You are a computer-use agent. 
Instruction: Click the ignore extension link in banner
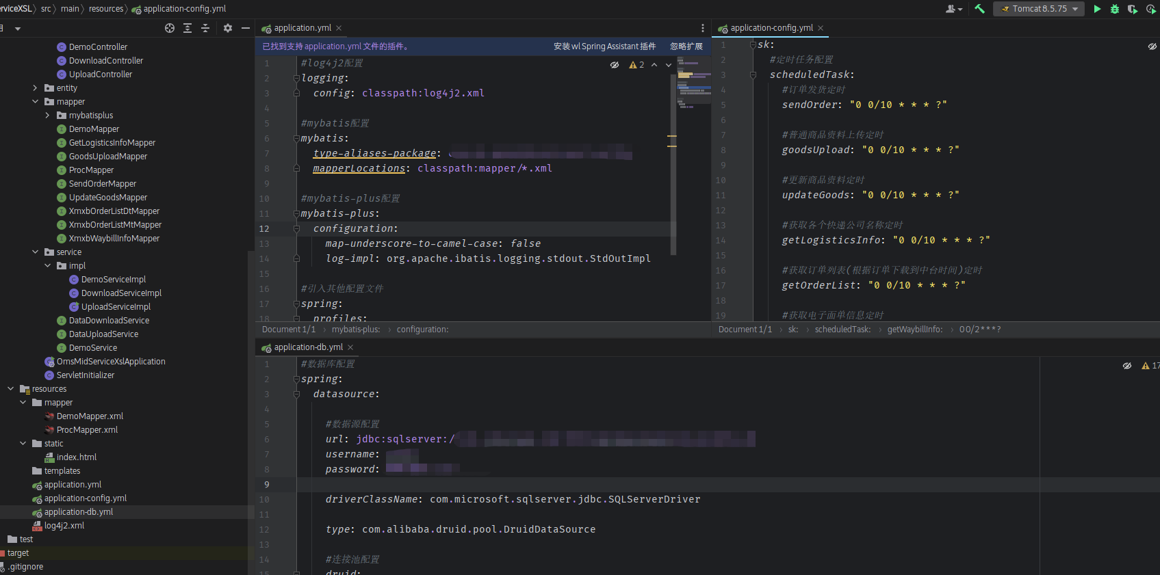686,46
